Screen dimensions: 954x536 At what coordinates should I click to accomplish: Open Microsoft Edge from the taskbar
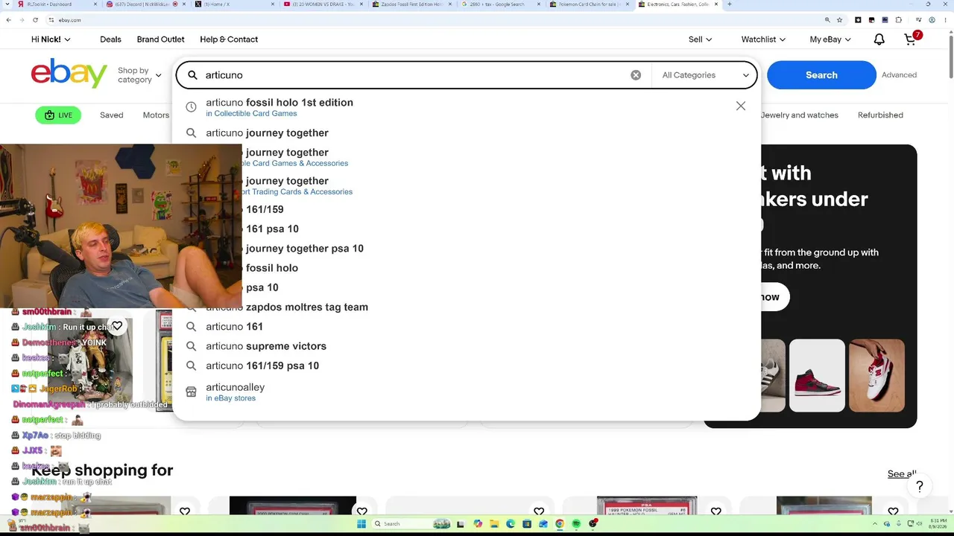click(x=511, y=524)
